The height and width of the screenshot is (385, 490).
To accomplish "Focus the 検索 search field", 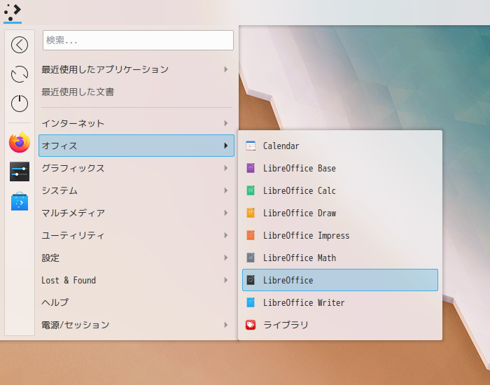I will 138,40.
